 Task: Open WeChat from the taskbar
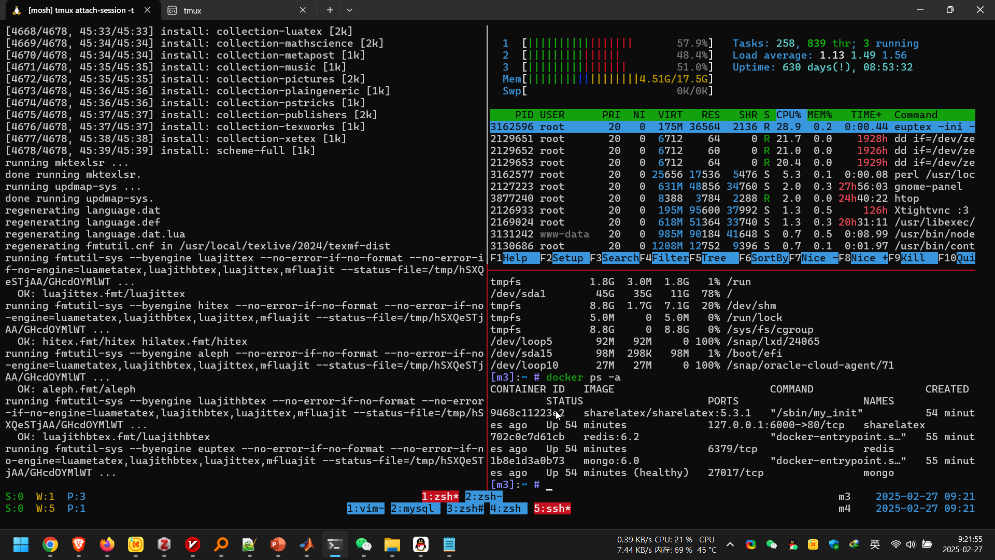(x=364, y=544)
